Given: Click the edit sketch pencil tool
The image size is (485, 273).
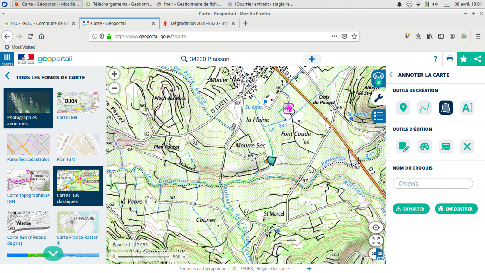Looking at the screenshot, I should (403, 147).
